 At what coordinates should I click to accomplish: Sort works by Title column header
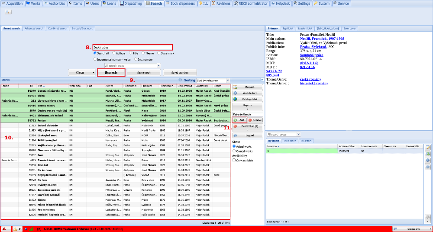point(52,86)
